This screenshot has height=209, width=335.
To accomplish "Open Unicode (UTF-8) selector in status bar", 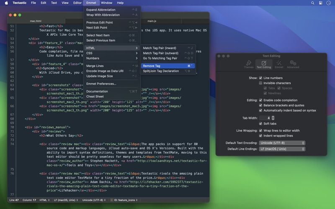I will click(94, 200).
